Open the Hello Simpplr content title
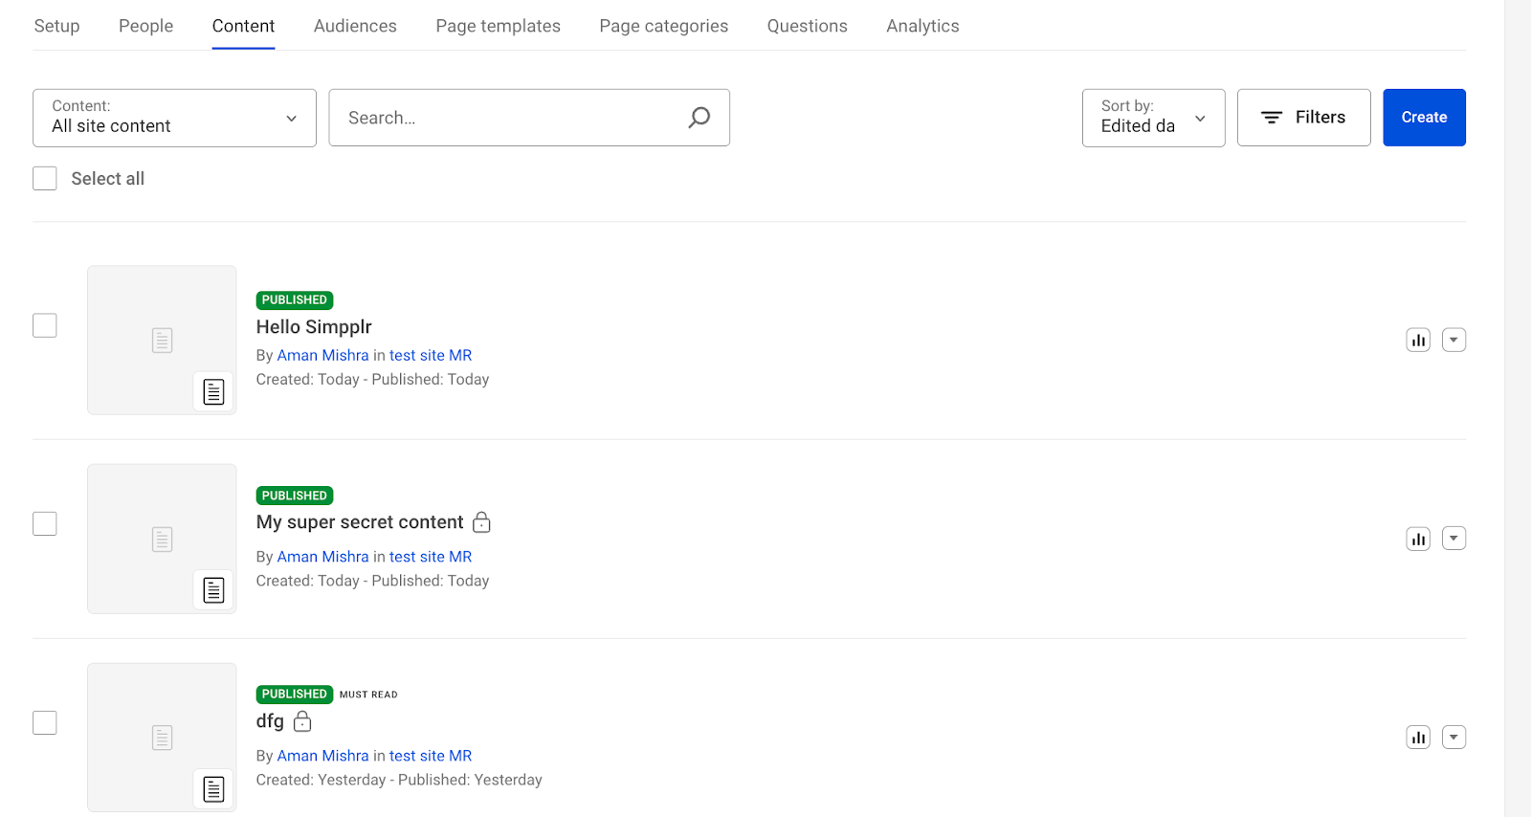 (314, 327)
